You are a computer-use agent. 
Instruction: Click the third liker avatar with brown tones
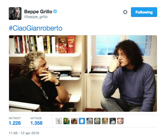pyautogui.click(x=74, y=121)
